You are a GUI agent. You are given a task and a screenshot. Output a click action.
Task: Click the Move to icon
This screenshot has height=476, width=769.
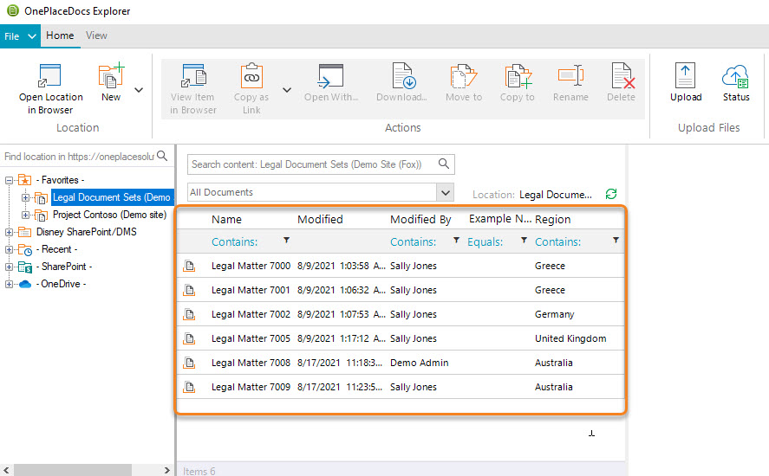pos(464,75)
